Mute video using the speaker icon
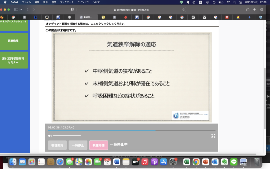This screenshot has height=169, width=270. [50, 136]
